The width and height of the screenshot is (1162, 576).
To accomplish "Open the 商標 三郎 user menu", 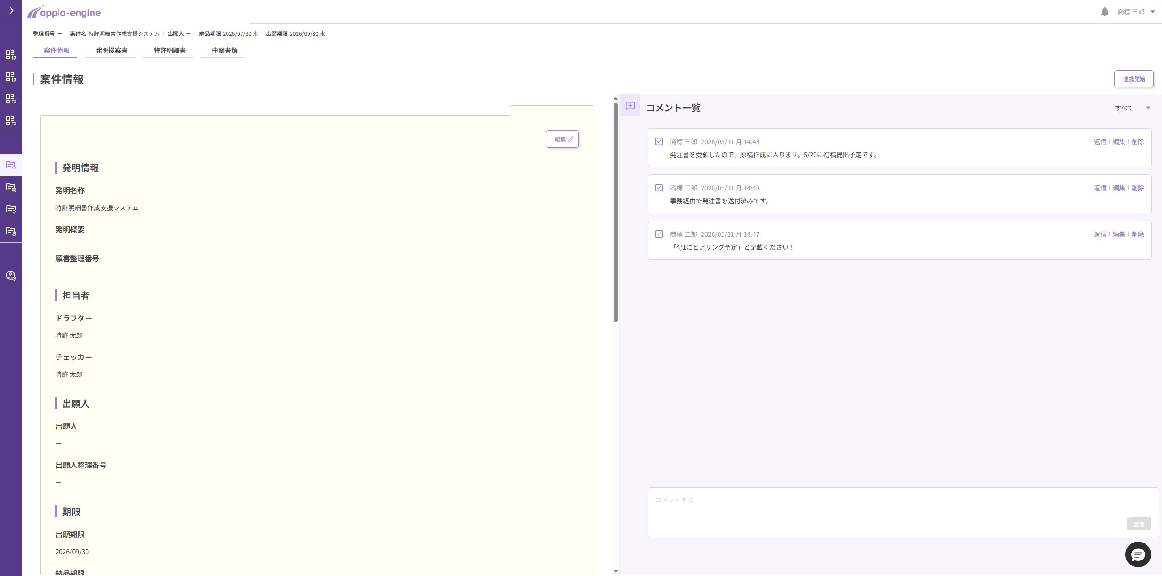I will [1136, 12].
